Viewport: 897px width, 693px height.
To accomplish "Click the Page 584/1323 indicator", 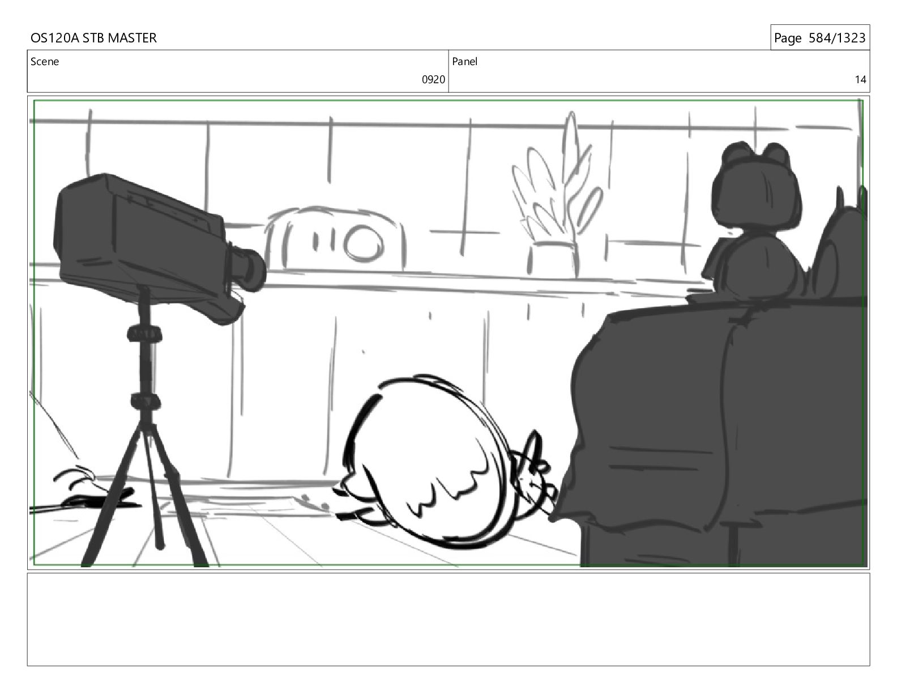I will (x=819, y=38).
